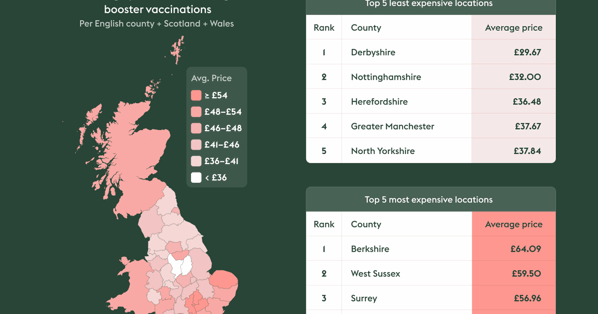This screenshot has width=598, height=314.
Task: Click the Derbyshire row in least expensive table
Action: click(373, 52)
